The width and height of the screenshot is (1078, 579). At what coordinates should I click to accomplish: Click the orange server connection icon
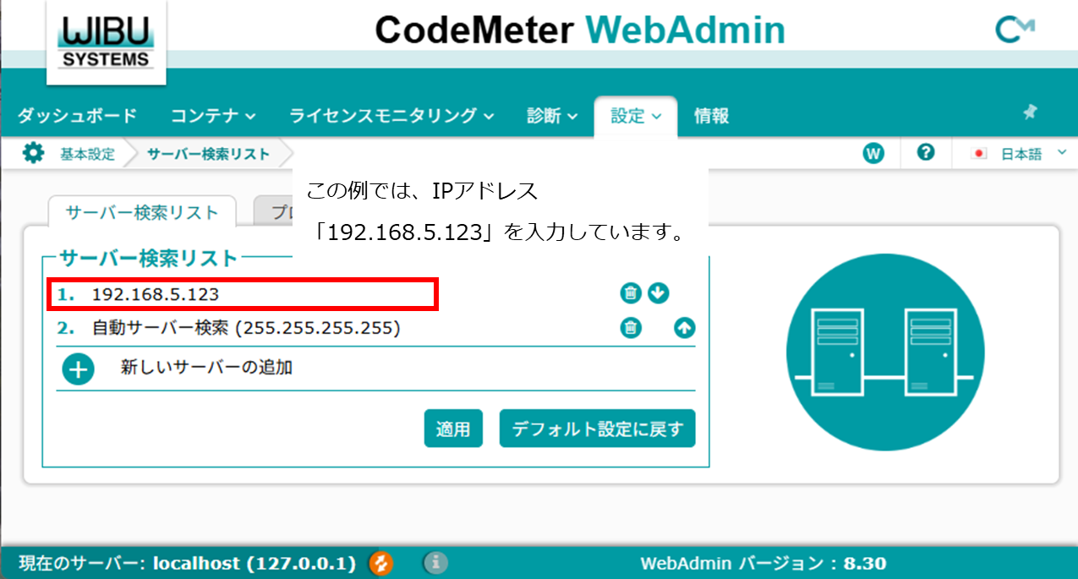pos(381,563)
